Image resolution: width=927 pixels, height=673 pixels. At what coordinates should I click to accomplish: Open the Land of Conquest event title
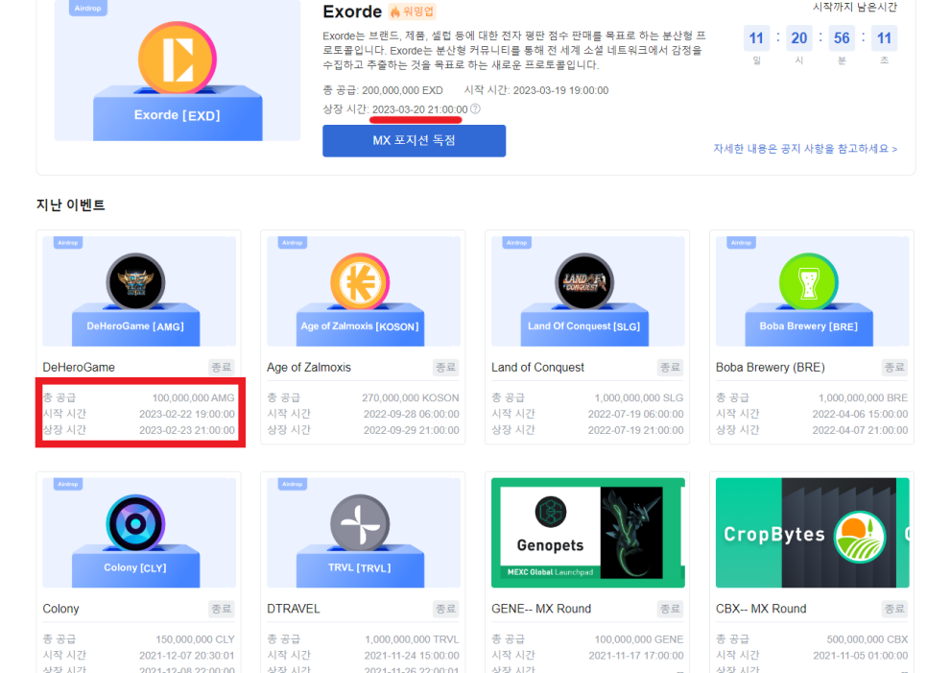click(537, 368)
